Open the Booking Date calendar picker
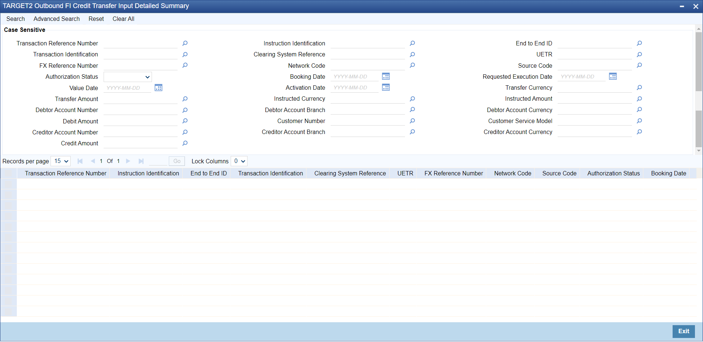The height and width of the screenshot is (342, 703). click(x=386, y=76)
